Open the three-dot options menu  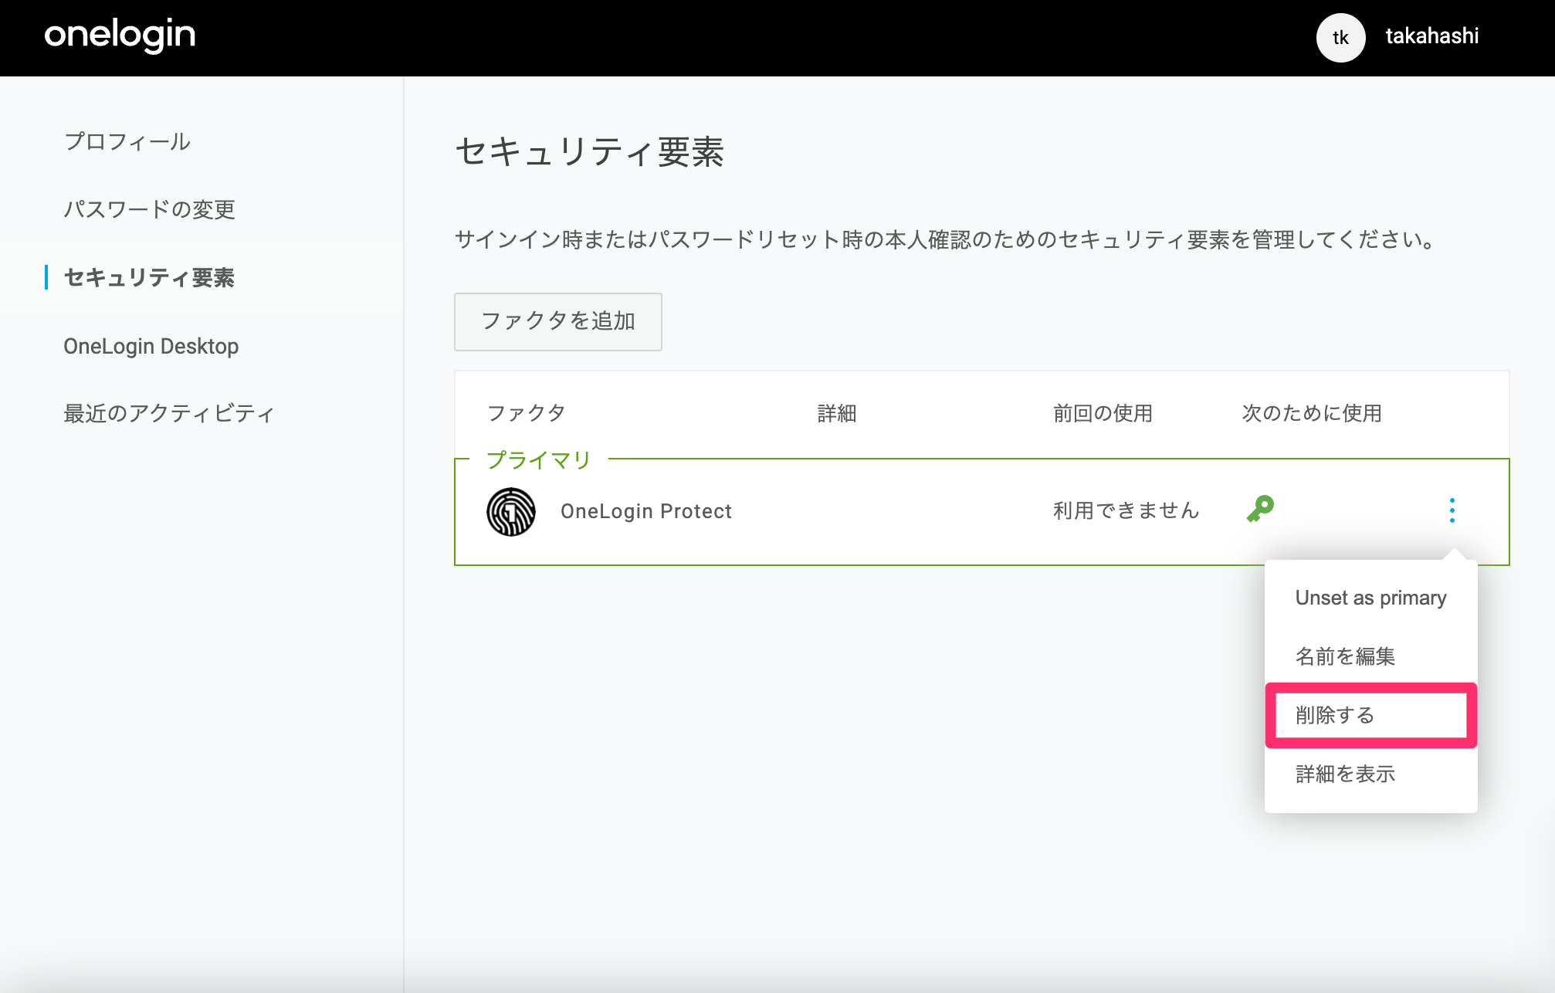click(x=1452, y=510)
